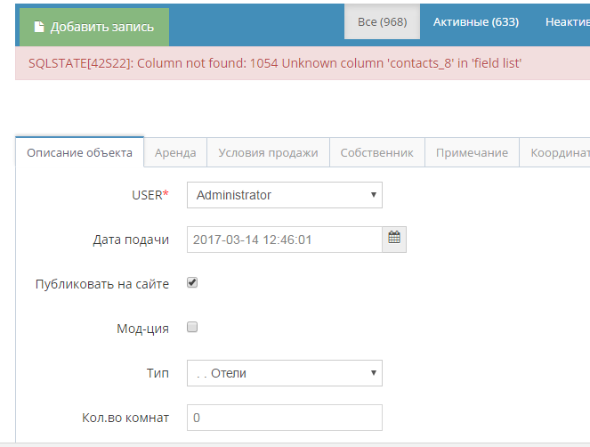Viewport: 590px width, 447px height.
Task: Open the Тип dropdown showing Отели
Action: click(284, 373)
